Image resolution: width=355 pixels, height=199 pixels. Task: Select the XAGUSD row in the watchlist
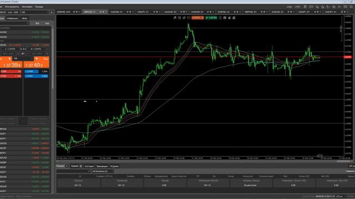click(25, 37)
